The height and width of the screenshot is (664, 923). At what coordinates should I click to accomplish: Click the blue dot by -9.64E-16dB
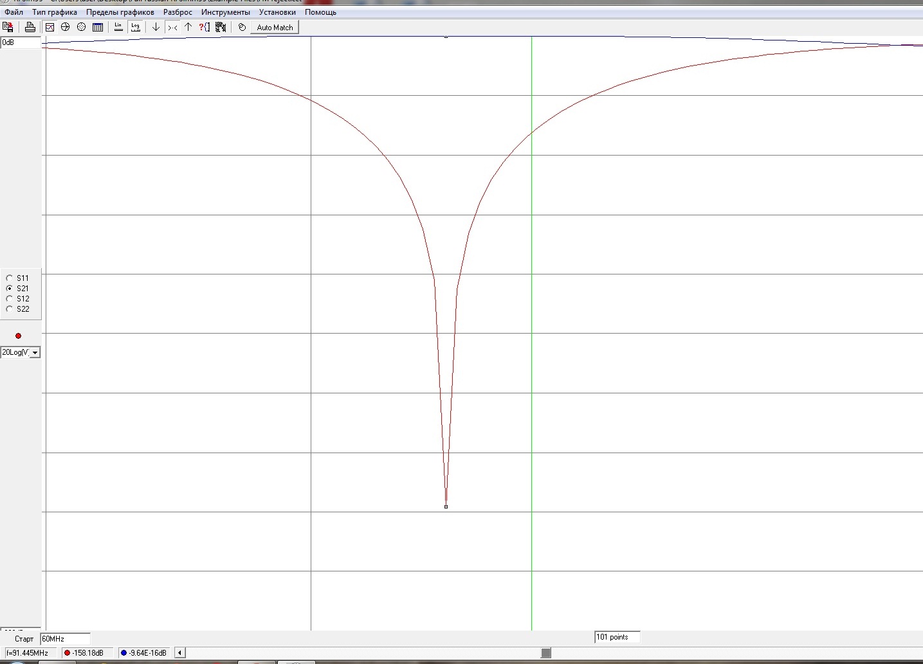click(123, 652)
